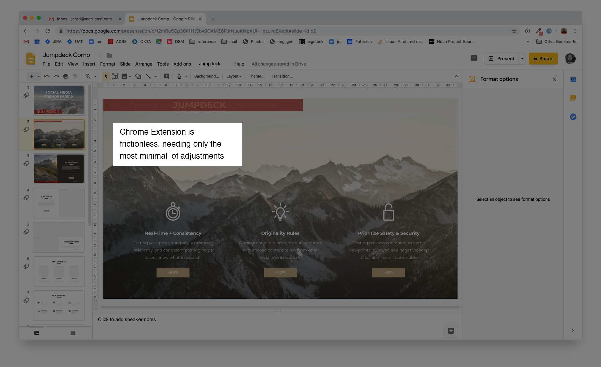This screenshot has width=601, height=367.
Task: Click the Theme... button
Action: coord(257,76)
